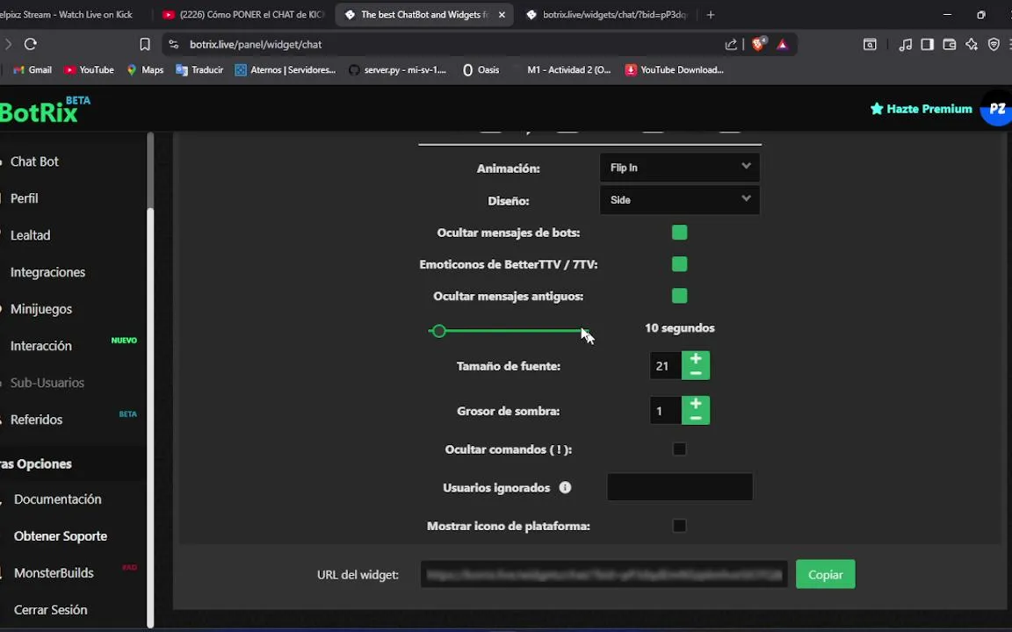The width and height of the screenshot is (1012, 632).
Task: Open Gmail bookmark
Action: [x=33, y=69]
